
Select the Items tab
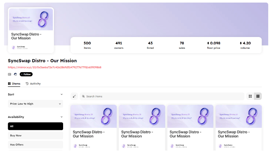[x=14, y=83]
